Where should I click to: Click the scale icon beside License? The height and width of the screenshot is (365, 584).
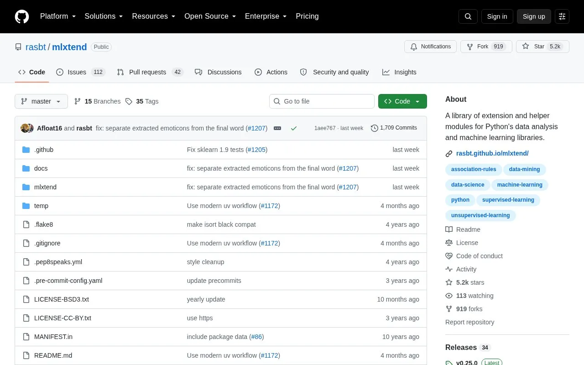click(449, 243)
